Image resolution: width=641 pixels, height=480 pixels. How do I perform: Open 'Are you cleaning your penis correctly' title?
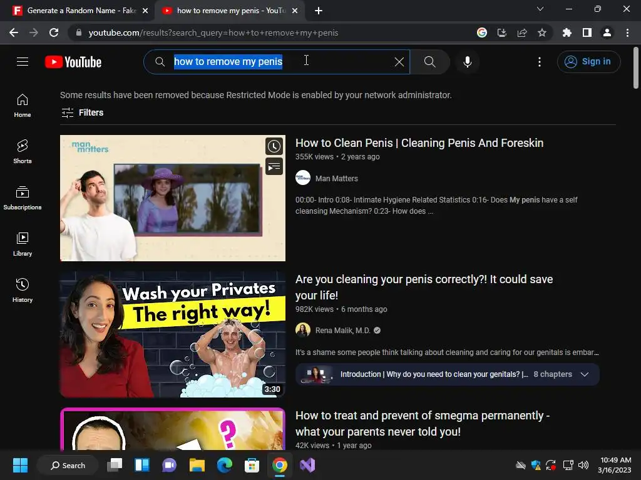coord(424,287)
